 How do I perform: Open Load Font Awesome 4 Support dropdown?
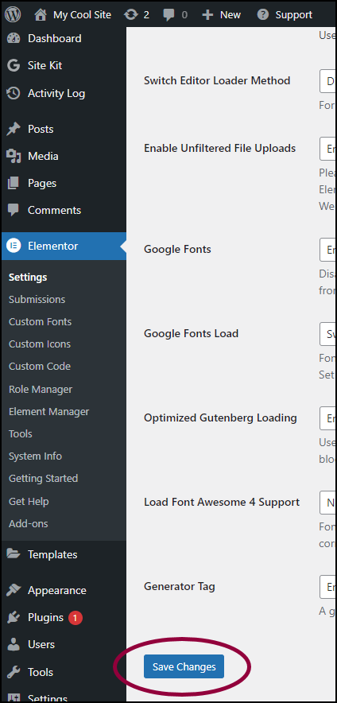[328, 503]
